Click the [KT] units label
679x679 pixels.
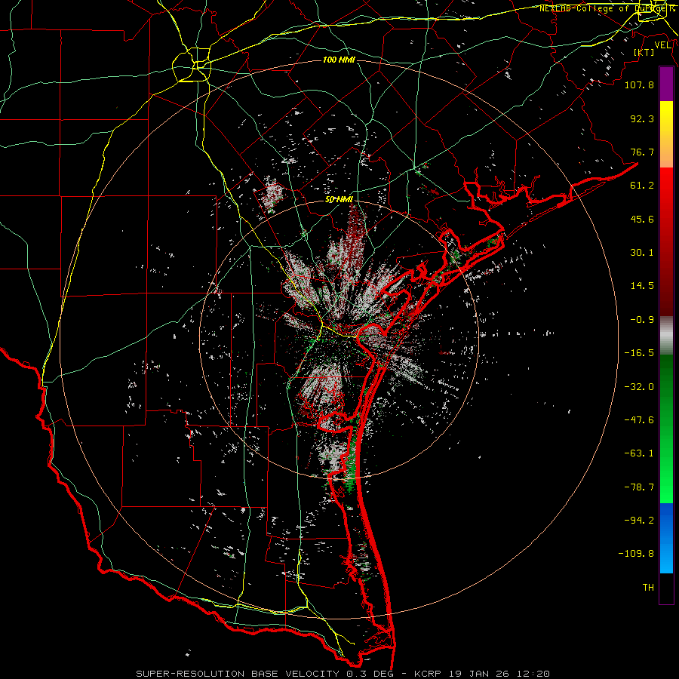(644, 53)
